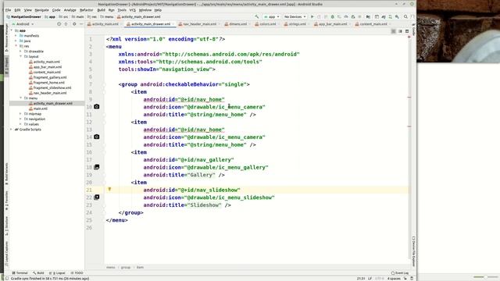Expand the mipmap folder

[x=21, y=114]
